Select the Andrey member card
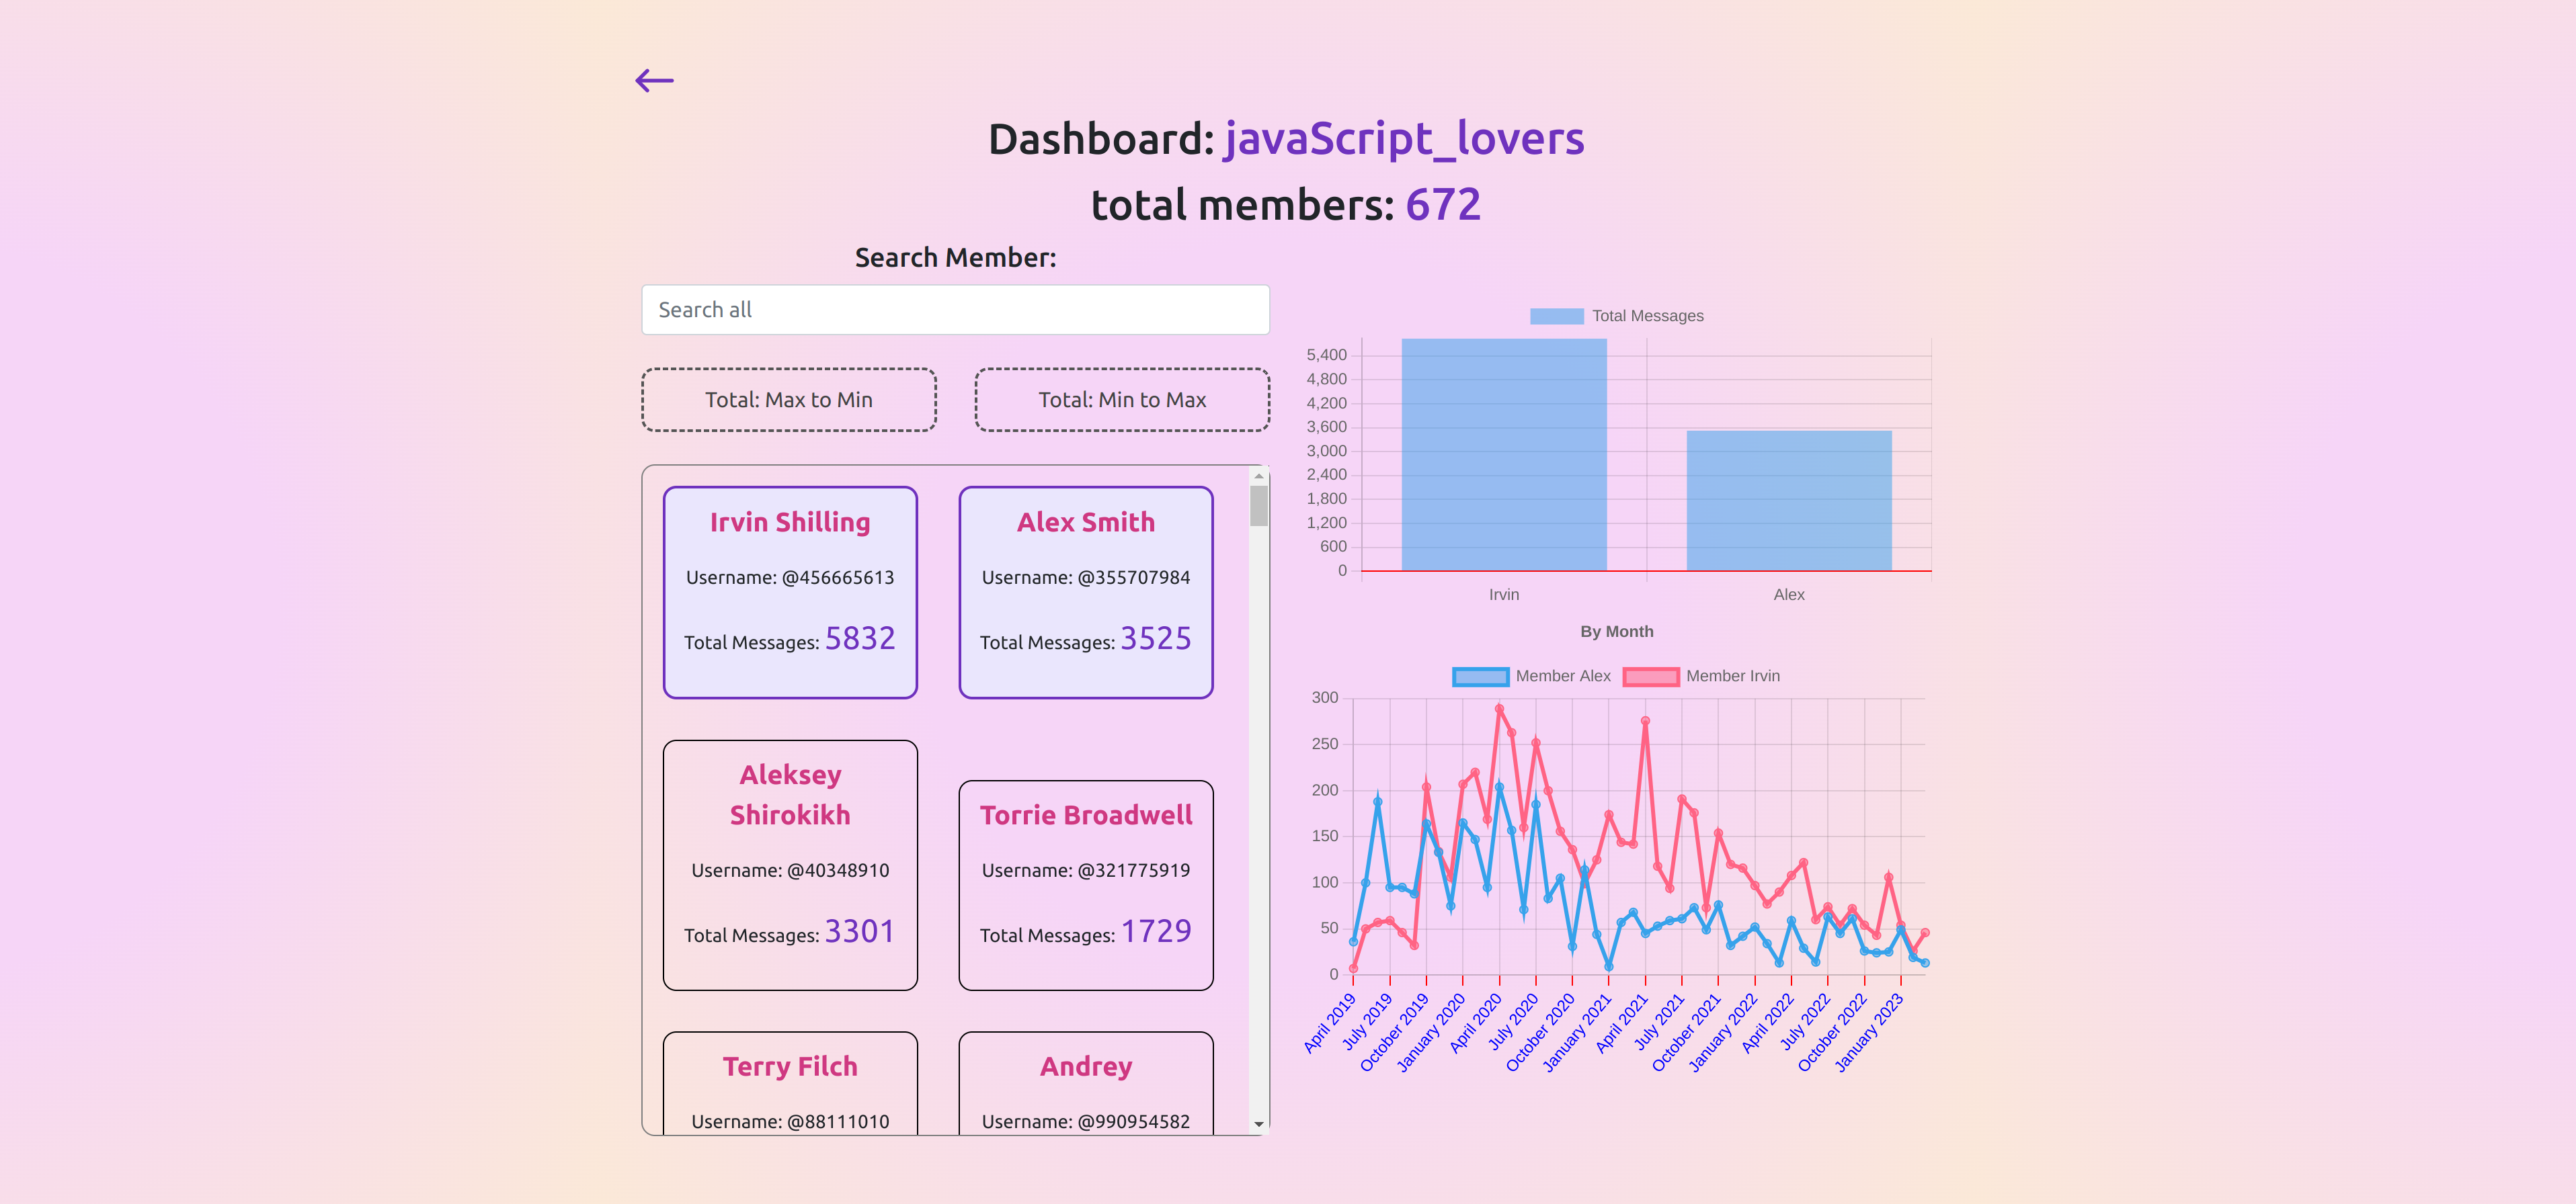Viewport: 2576px width, 1204px height. pyautogui.click(x=1085, y=1084)
